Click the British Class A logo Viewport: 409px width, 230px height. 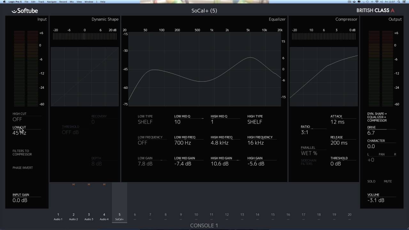375,10
